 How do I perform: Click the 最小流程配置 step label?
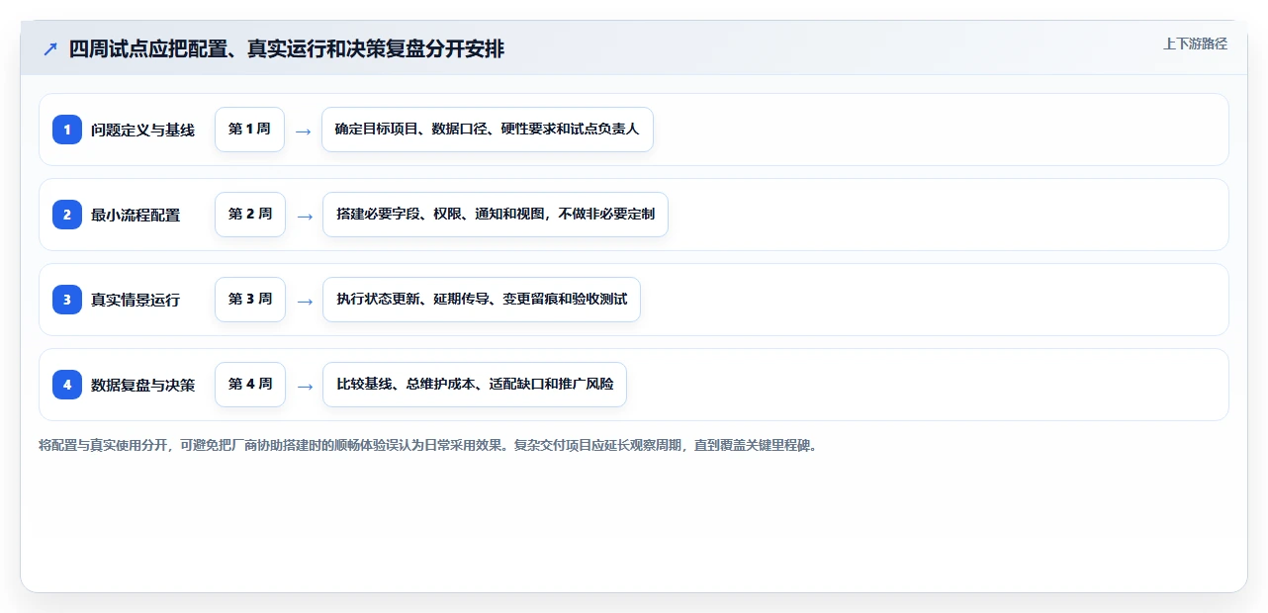pyautogui.click(x=136, y=215)
